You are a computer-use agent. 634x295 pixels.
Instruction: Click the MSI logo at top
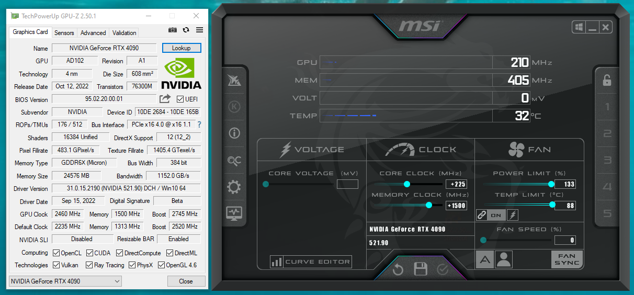point(420,26)
